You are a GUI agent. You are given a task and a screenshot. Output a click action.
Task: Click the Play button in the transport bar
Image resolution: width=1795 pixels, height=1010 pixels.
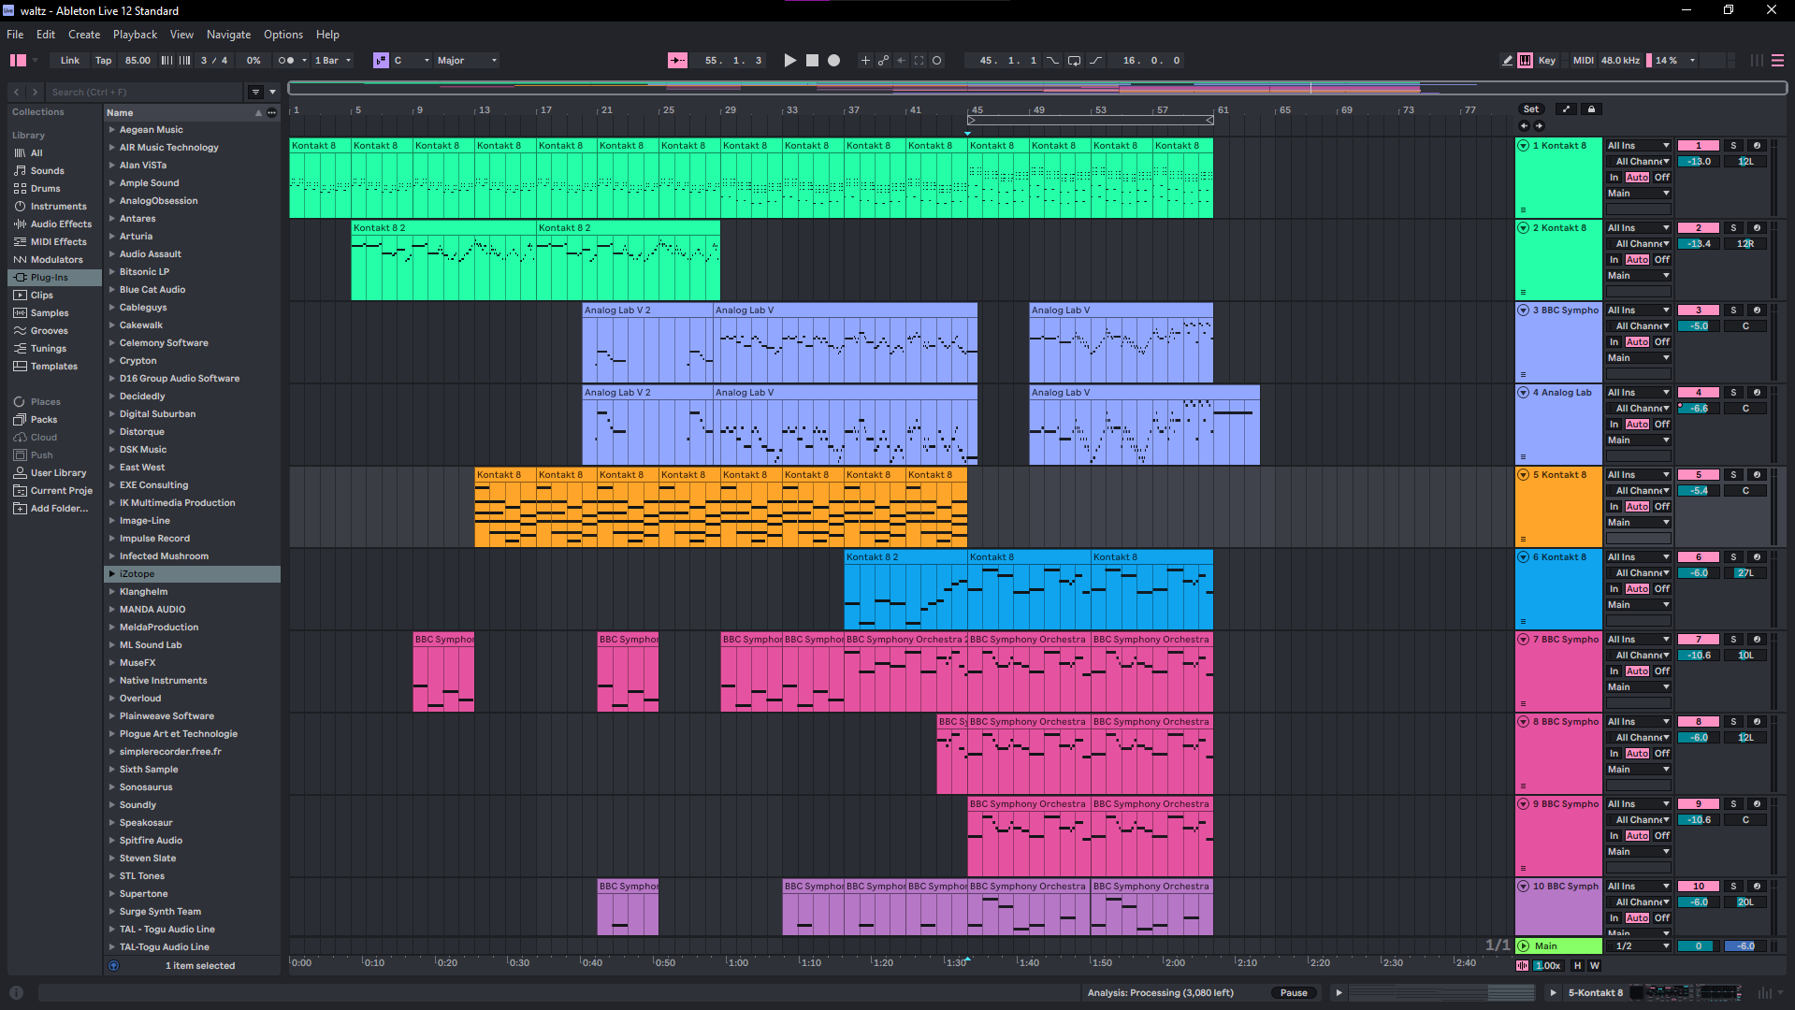tap(789, 61)
